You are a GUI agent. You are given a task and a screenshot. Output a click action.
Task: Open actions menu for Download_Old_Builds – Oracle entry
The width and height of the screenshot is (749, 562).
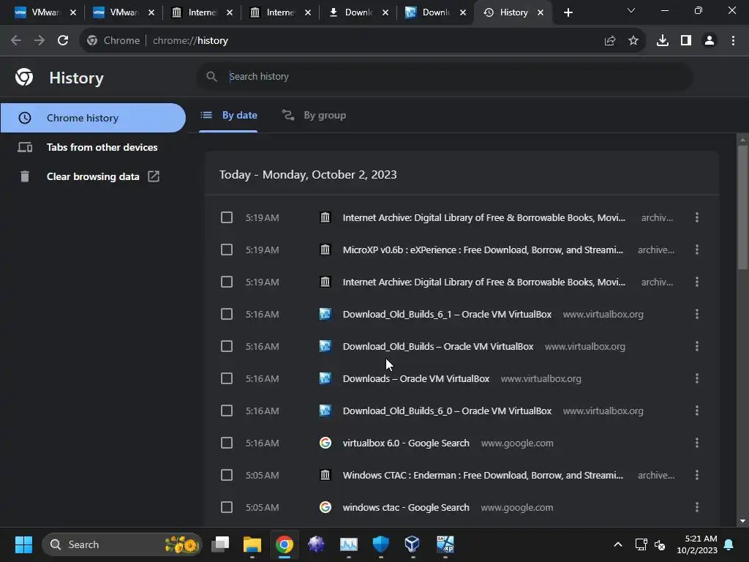coord(697,346)
